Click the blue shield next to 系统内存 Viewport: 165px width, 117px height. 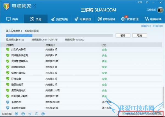(8, 102)
